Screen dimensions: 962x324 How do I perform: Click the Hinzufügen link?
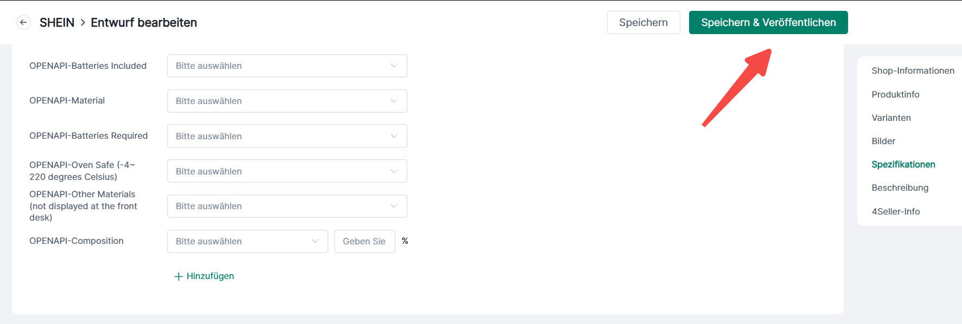(x=210, y=276)
